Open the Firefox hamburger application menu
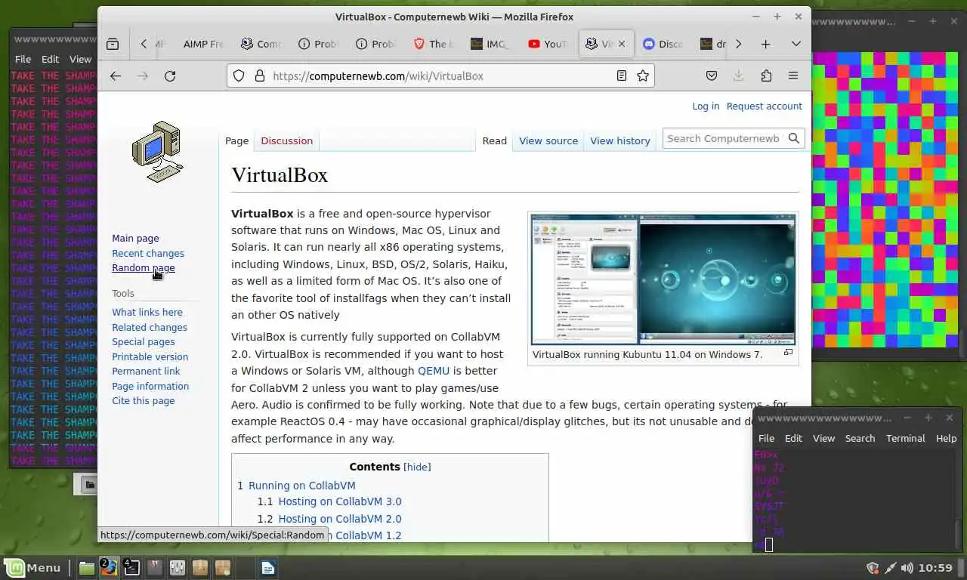Image resolution: width=967 pixels, height=580 pixels. 793,76
